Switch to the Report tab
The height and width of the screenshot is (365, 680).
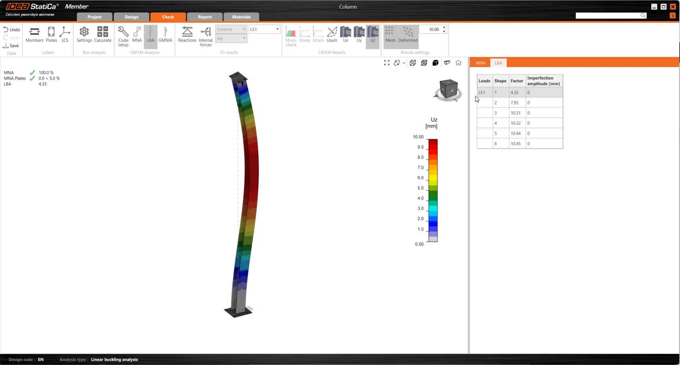point(204,17)
